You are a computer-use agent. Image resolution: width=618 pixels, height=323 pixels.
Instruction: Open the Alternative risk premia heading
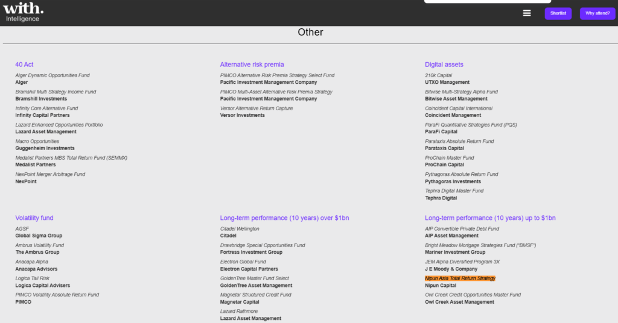click(252, 64)
